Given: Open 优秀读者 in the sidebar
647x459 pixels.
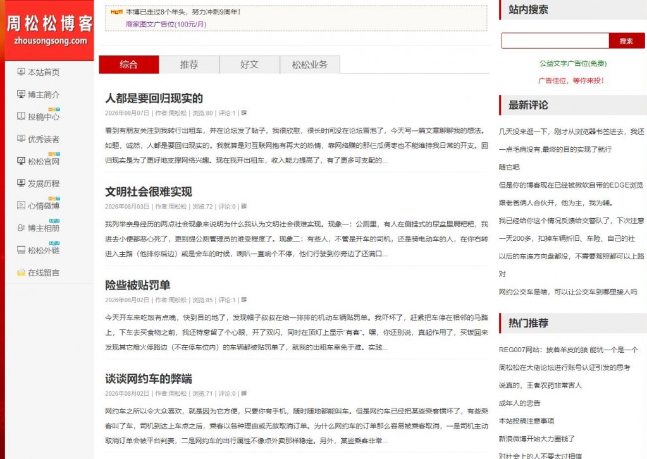Looking at the screenshot, I should click(44, 139).
